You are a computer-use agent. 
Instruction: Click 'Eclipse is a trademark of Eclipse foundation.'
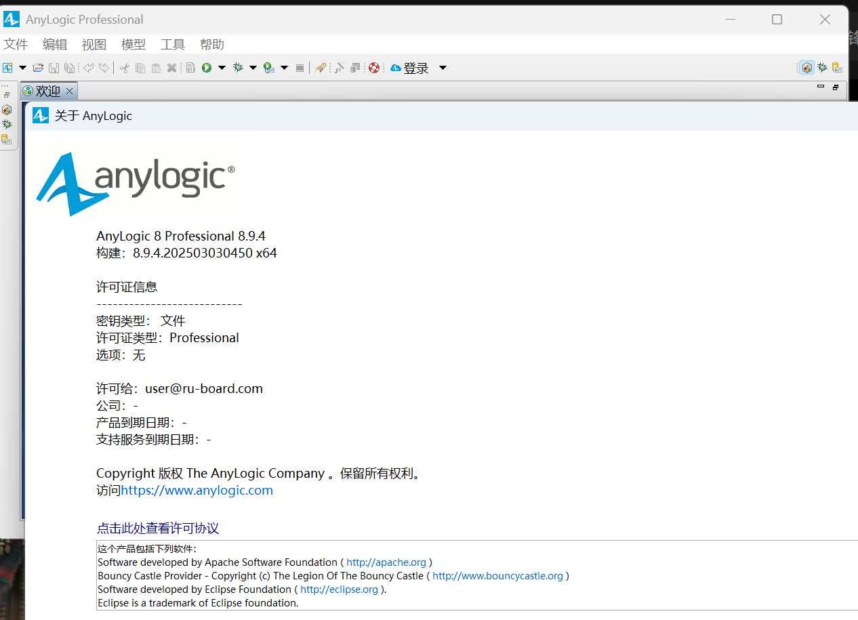click(198, 603)
